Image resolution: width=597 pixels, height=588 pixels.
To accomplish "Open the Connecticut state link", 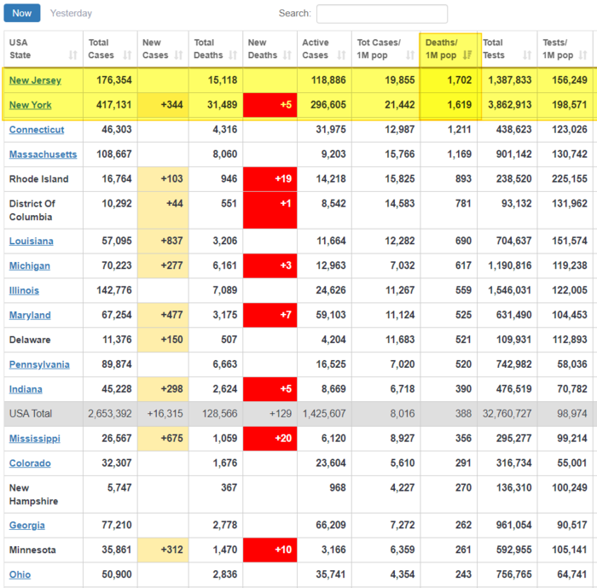I will point(37,130).
